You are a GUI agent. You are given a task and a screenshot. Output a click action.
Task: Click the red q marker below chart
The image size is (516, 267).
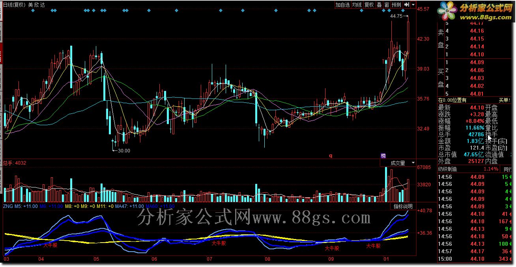tap(331, 156)
